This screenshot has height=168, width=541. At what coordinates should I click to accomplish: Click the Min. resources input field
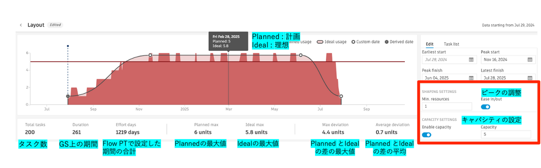[447, 107]
